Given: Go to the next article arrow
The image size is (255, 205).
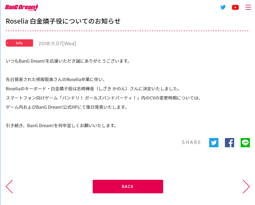Looking at the screenshot, I should click(x=246, y=187).
